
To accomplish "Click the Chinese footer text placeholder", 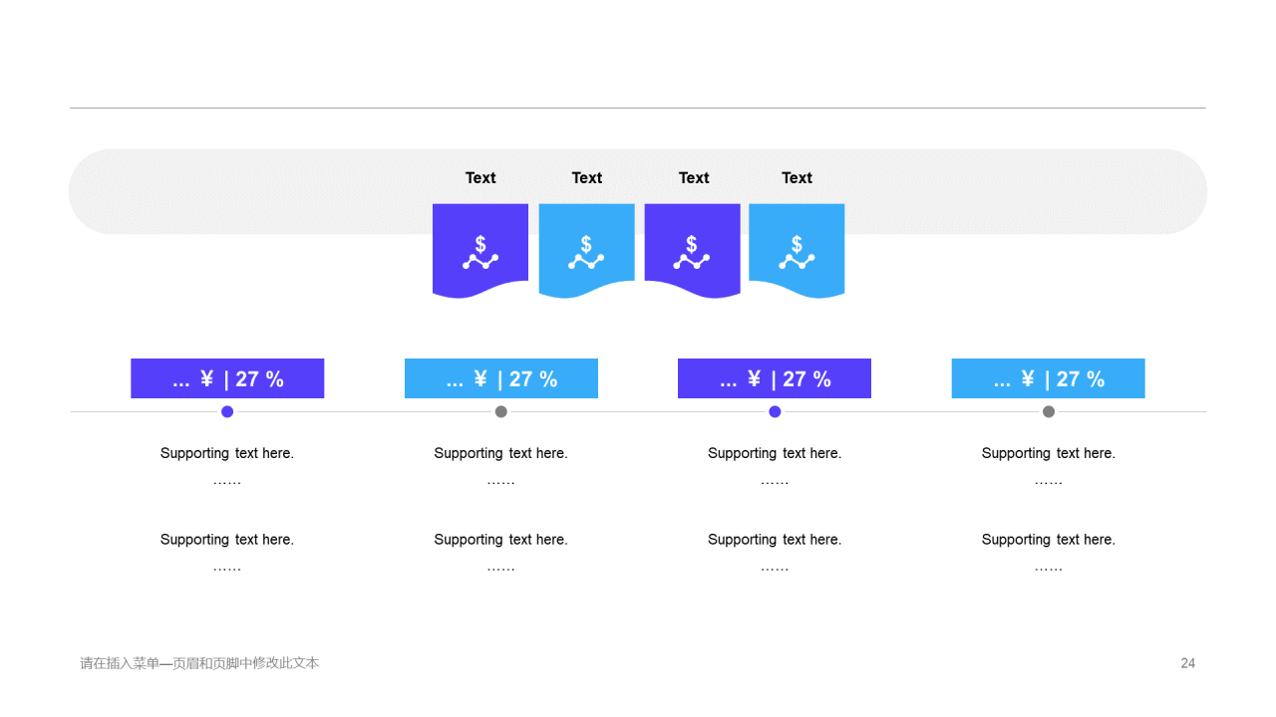I will (x=199, y=663).
